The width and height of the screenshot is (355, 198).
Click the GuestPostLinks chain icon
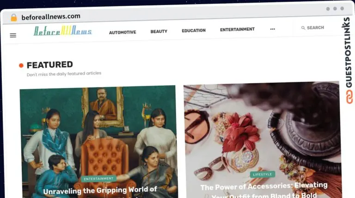point(349,97)
